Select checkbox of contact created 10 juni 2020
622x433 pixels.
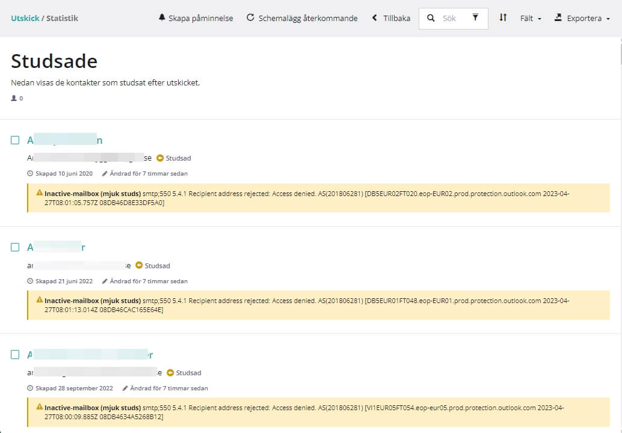(x=15, y=140)
